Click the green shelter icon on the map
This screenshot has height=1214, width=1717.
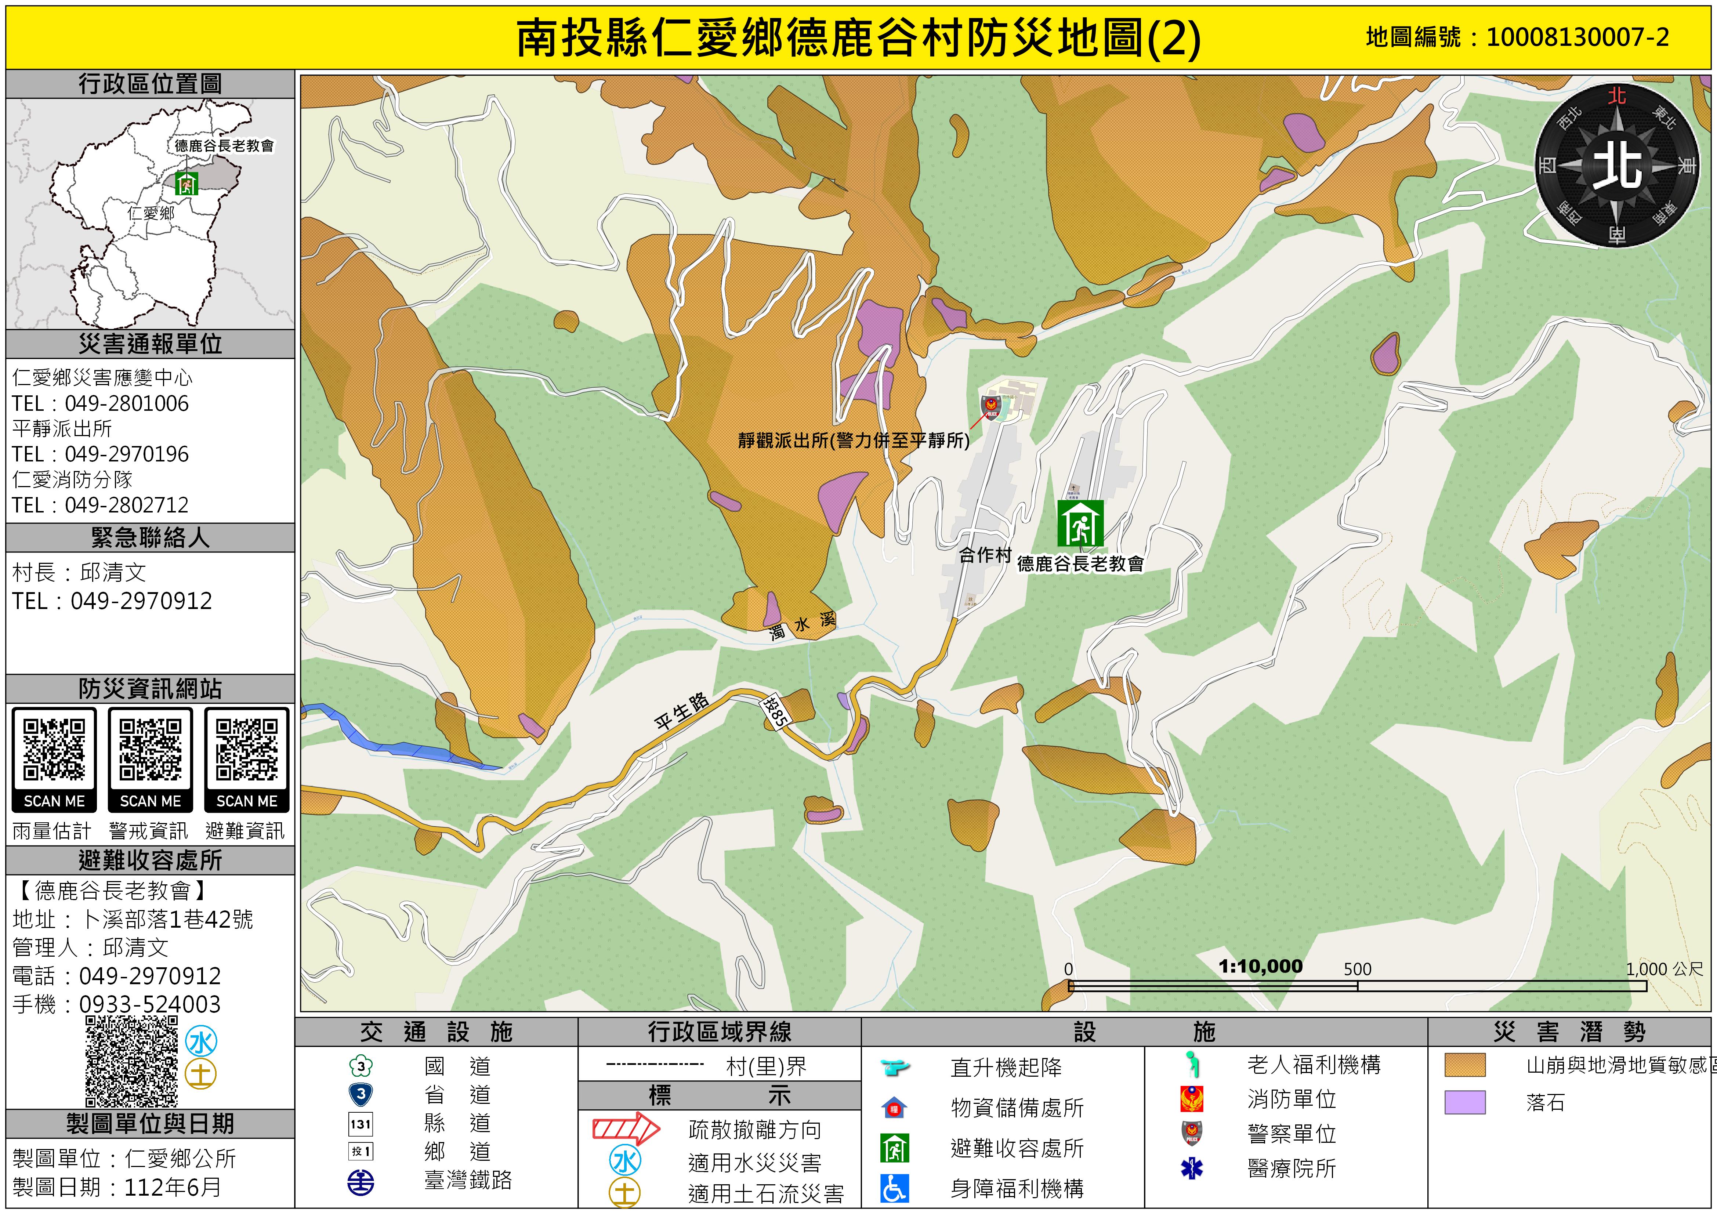click(x=1080, y=523)
